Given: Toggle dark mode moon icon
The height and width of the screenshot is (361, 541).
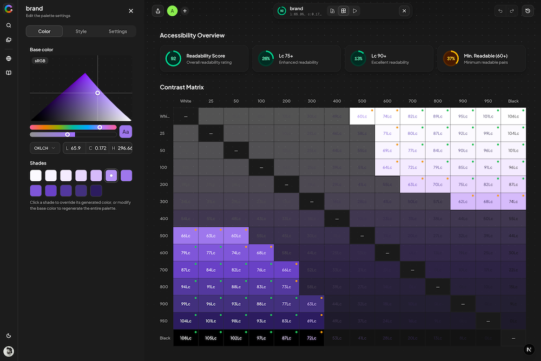Looking at the screenshot, I should (x=9, y=336).
